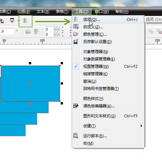Open 对象管理器(N)
This screenshot has width=162, height=162.
pyautogui.click(x=108, y=52)
